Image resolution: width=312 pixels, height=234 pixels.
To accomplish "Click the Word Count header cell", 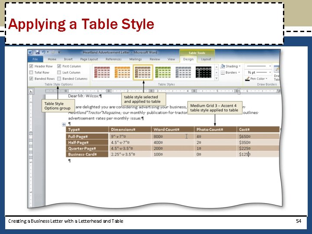I will point(173,129).
